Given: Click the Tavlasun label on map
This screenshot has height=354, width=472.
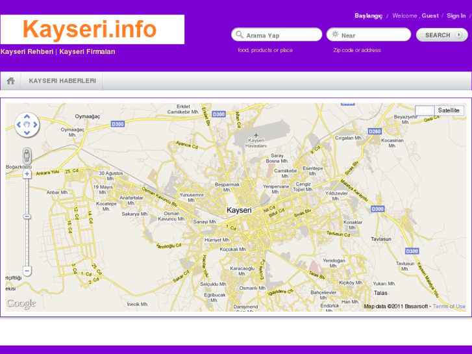Looking at the screenshot, I should tap(381, 239).
